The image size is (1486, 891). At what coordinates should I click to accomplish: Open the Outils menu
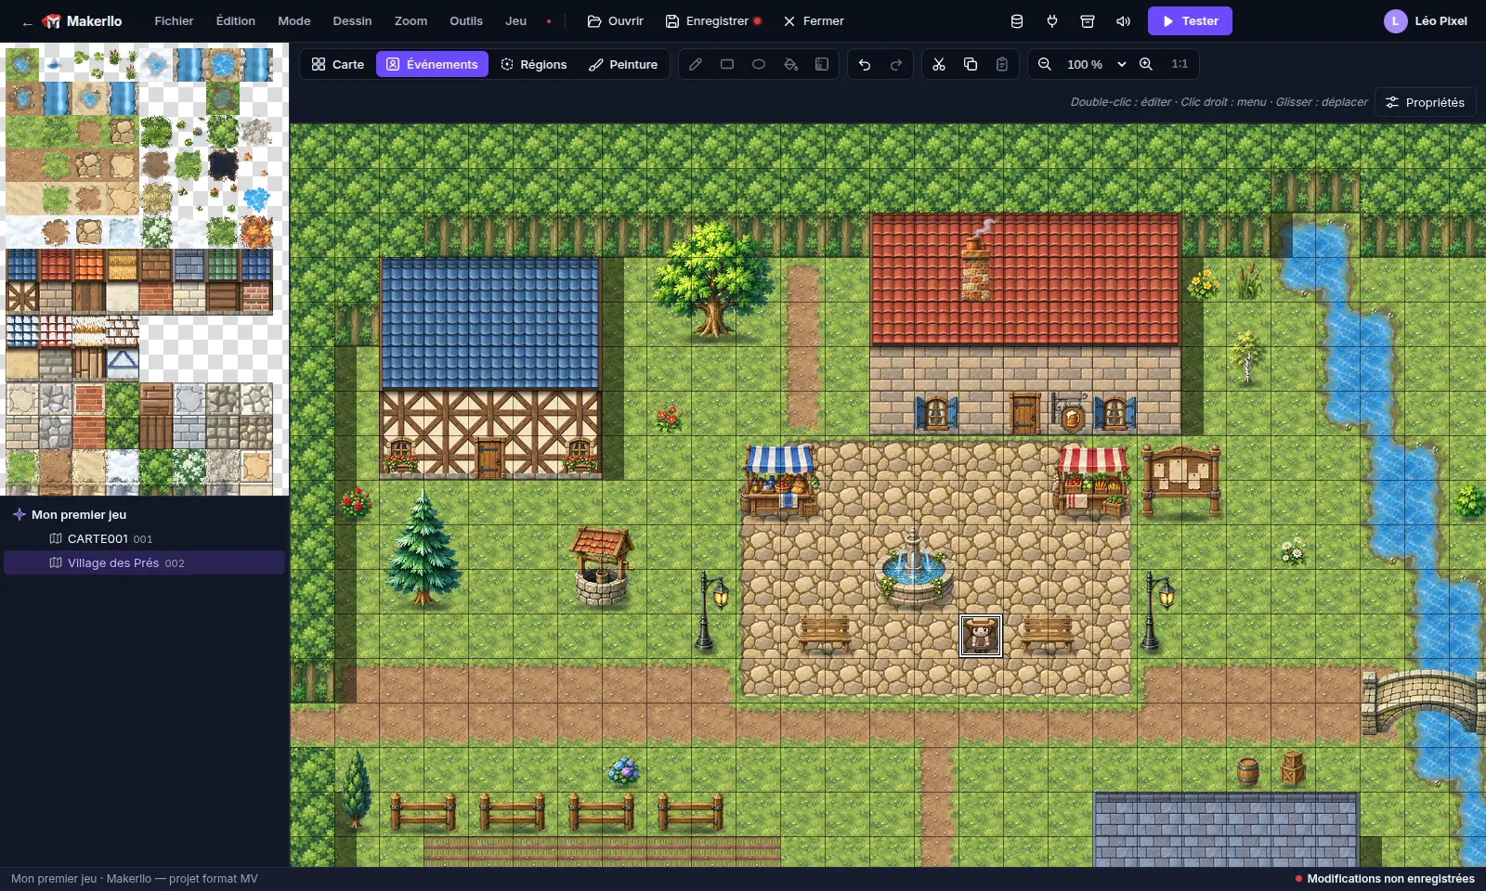click(466, 20)
